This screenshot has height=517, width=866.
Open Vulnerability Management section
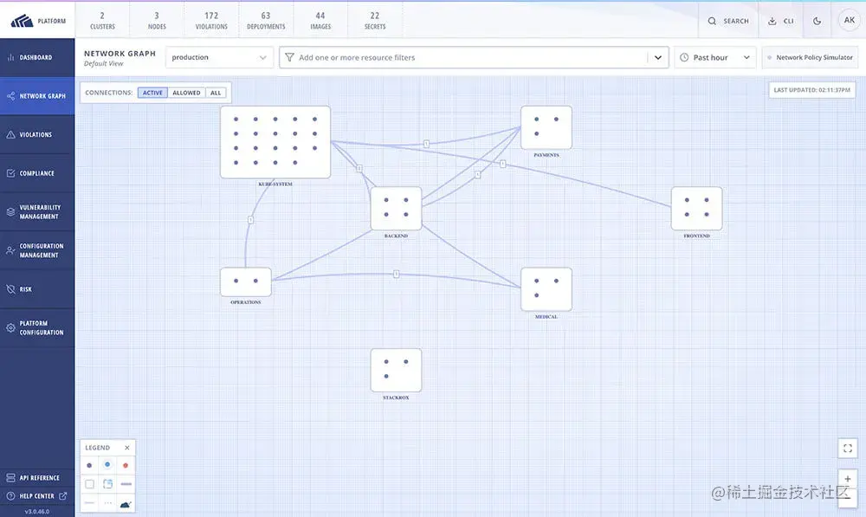click(x=37, y=212)
